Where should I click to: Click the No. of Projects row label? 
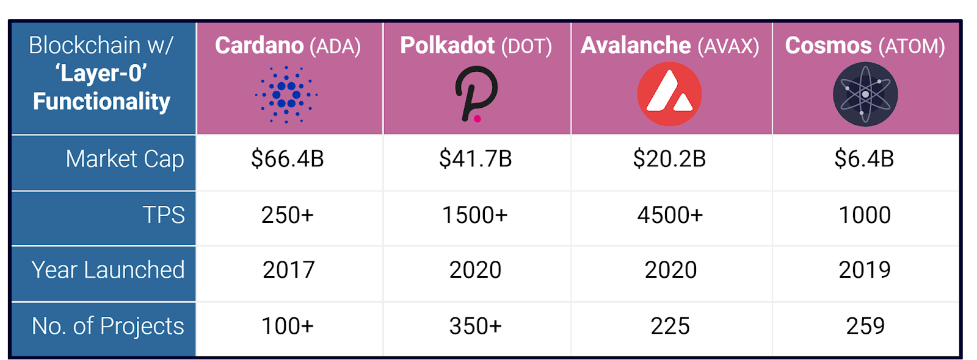tap(108, 326)
